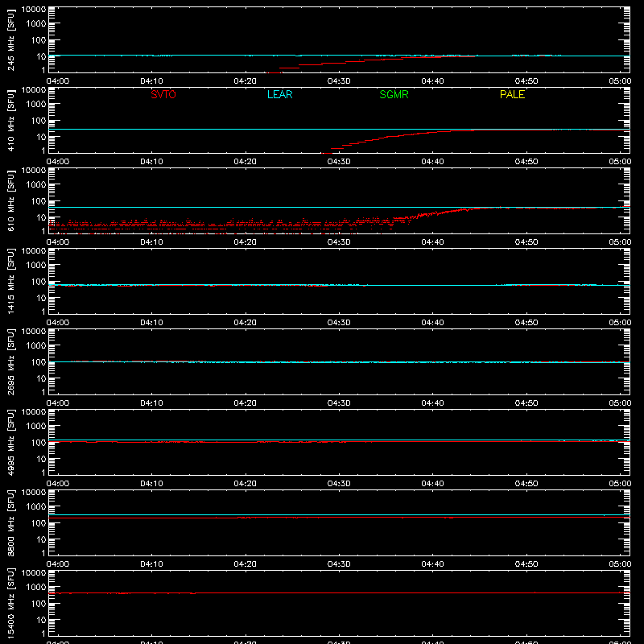Click the 10 tick on 15400 MHz plot
Viewport: 644px width, 644px height.
click(x=42, y=620)
